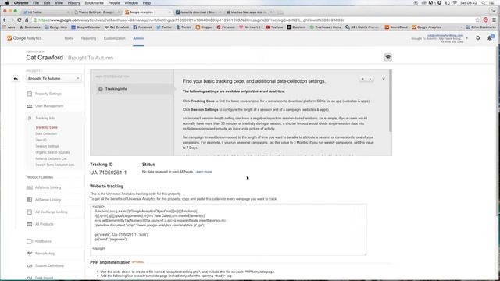Click the Remarketing fork icon

[30, 254]
